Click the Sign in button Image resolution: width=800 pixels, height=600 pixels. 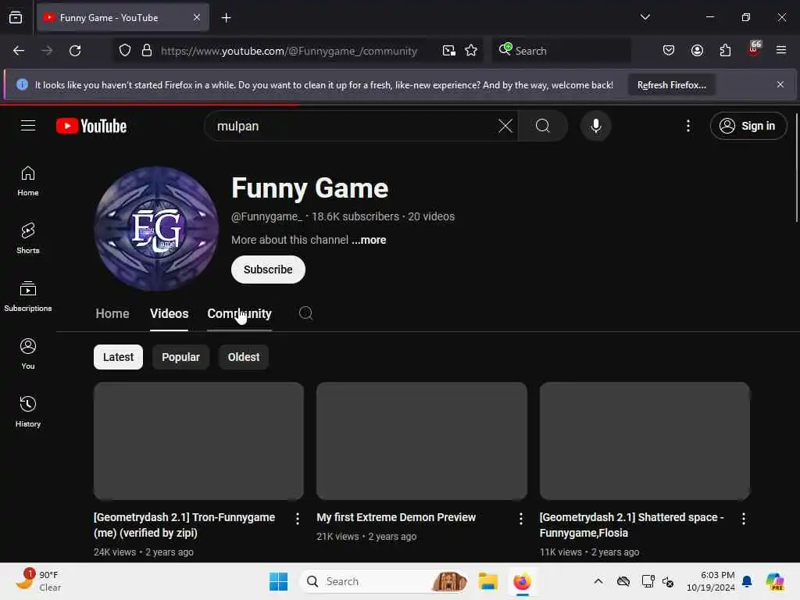748,126
